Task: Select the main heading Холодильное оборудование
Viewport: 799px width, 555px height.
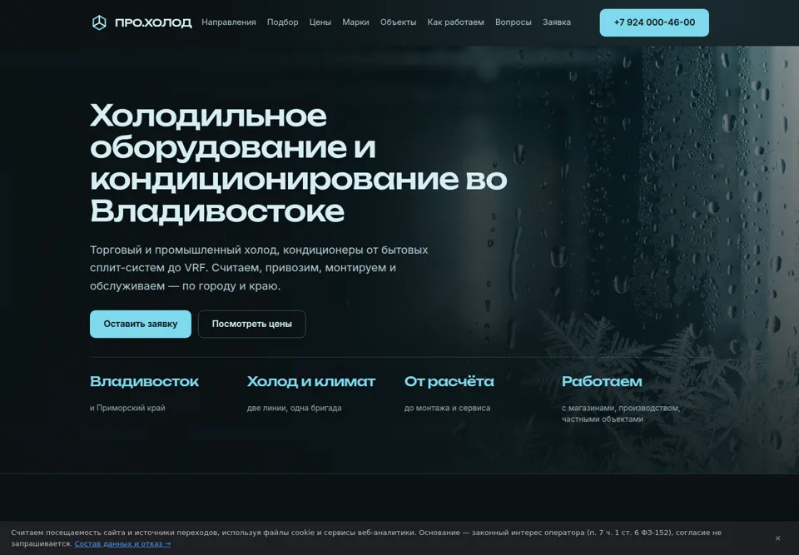Action: 299,163
